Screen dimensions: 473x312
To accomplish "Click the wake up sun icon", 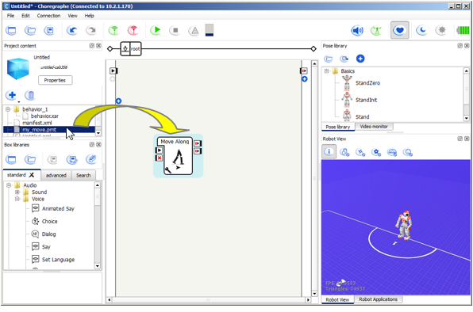I will (x=441, y=30).
